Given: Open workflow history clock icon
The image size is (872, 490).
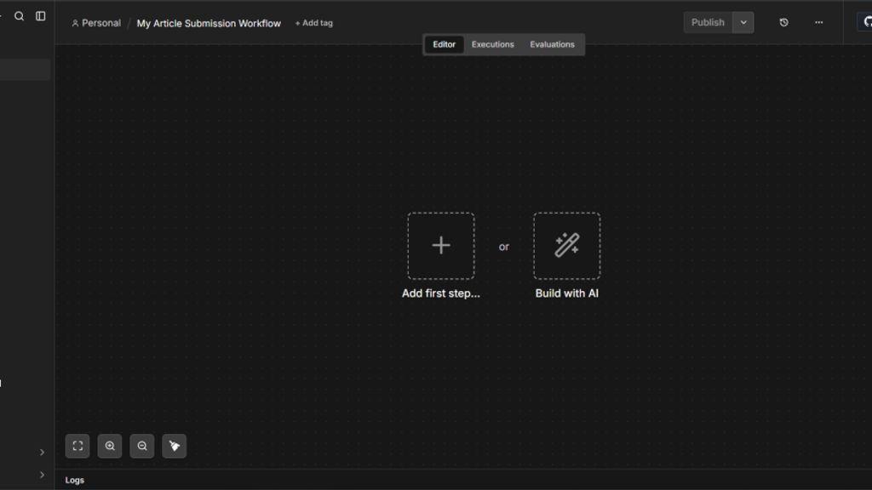Looking at the screenshot, I should pyautogui.click(x=783, y=23).
